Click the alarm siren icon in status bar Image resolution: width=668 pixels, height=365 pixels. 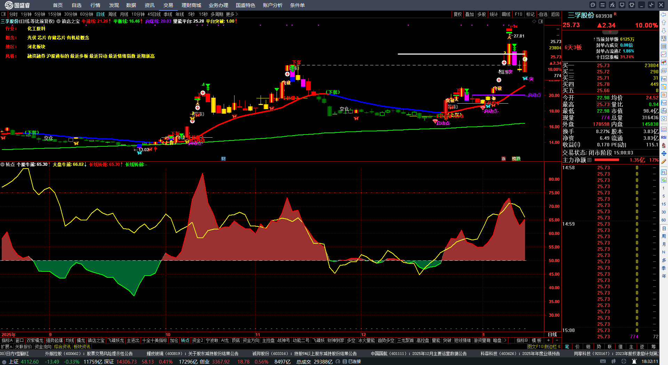tap(635, 362)
